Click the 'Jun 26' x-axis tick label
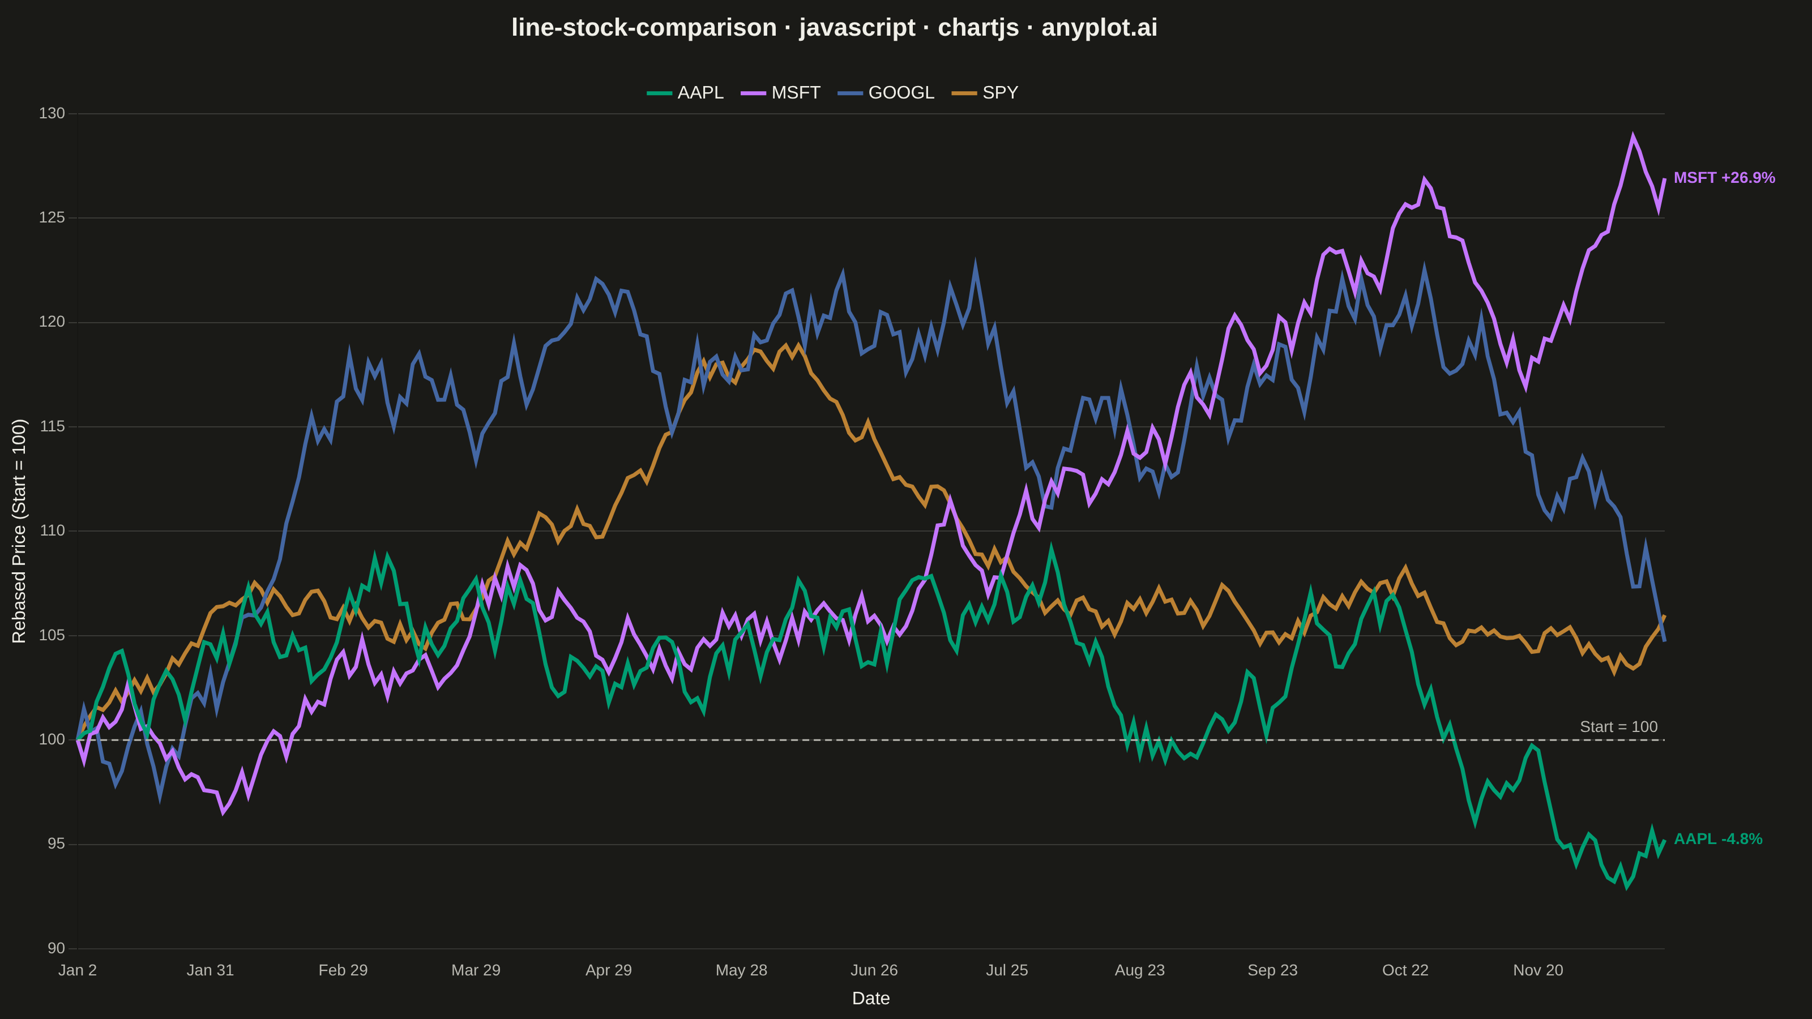The height and width of the screenshot is (1019, 1812). tap(874, 970)
